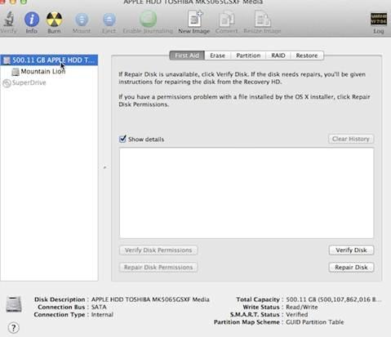Click inside the details log area
The height and width of the screenshot is (337, 391).
(x=247, y=193)
